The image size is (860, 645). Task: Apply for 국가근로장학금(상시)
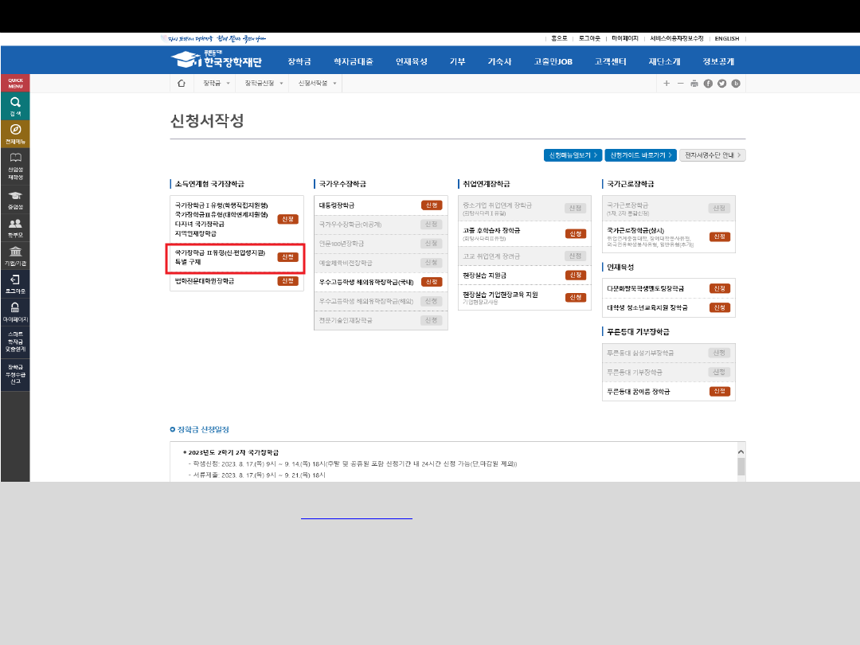720,236
